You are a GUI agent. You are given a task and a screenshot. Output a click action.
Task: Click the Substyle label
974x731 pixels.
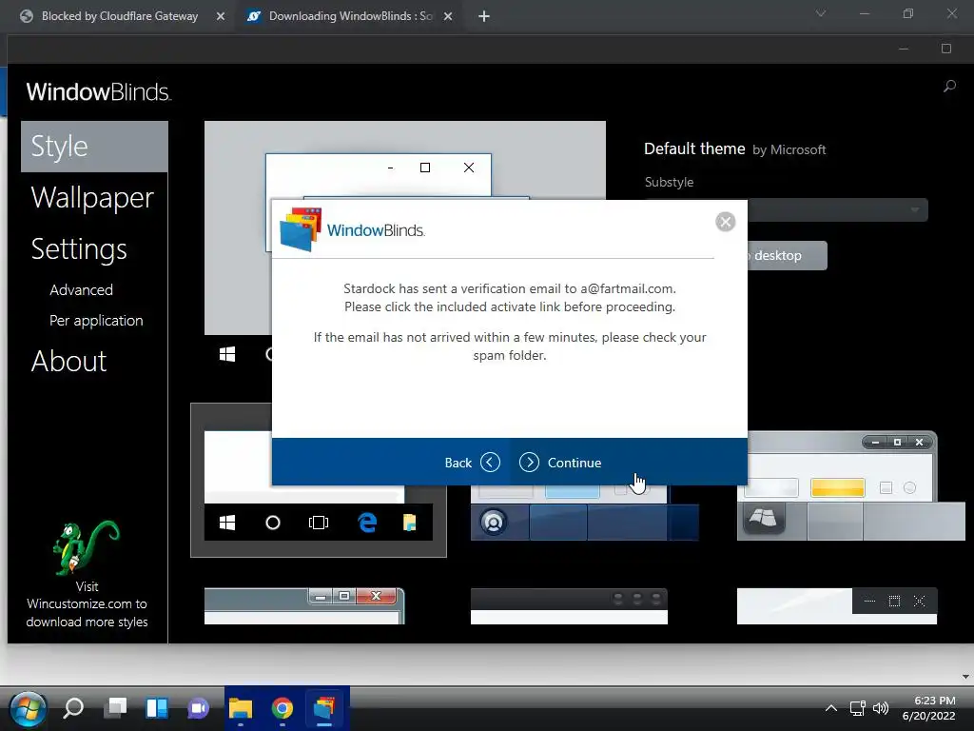tap(669, 182)
